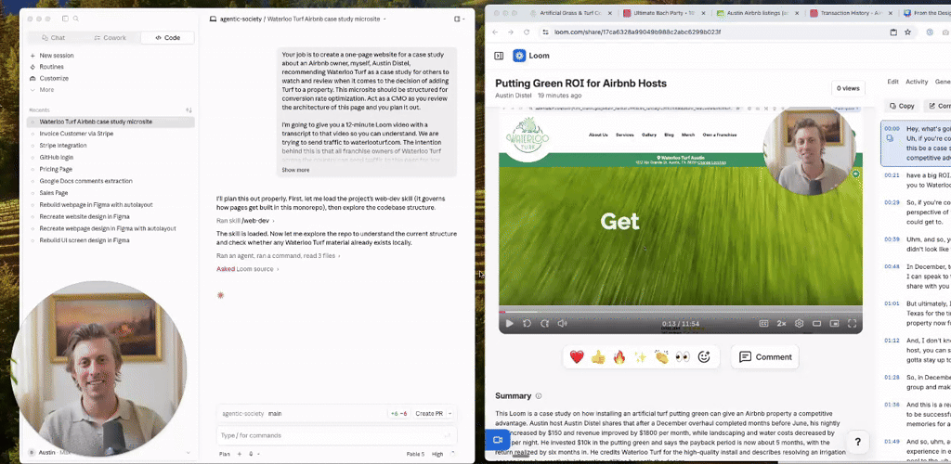This screenshot has height=464, width=951.
Task: Switch to Ultimate Bach Party browser tab
Action: click(x=665, y=13)
